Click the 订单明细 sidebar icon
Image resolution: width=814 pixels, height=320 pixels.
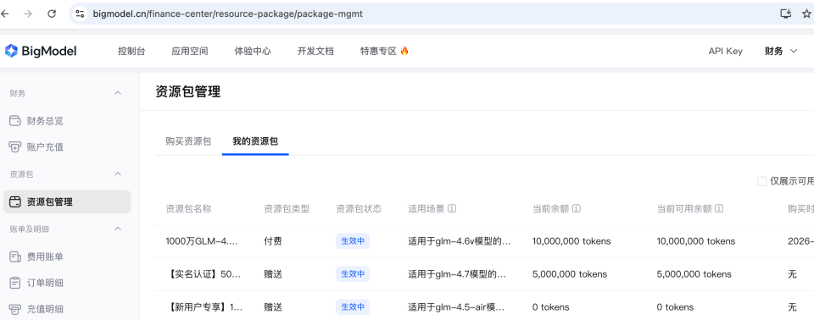tap(15, 283)
